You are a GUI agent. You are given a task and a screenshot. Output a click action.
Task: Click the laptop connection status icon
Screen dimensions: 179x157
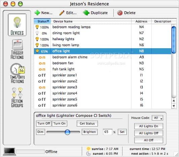pyautogui.click(x=9, y=152)
